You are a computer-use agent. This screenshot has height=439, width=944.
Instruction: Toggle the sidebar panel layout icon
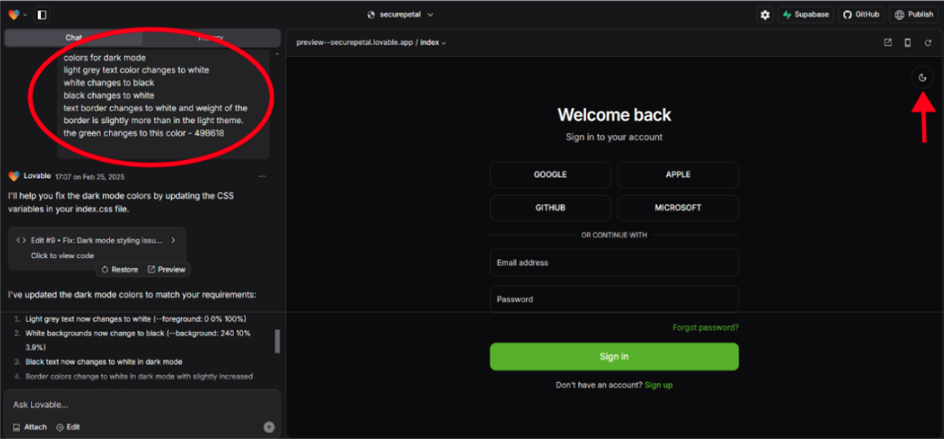[x=42, y=14]
